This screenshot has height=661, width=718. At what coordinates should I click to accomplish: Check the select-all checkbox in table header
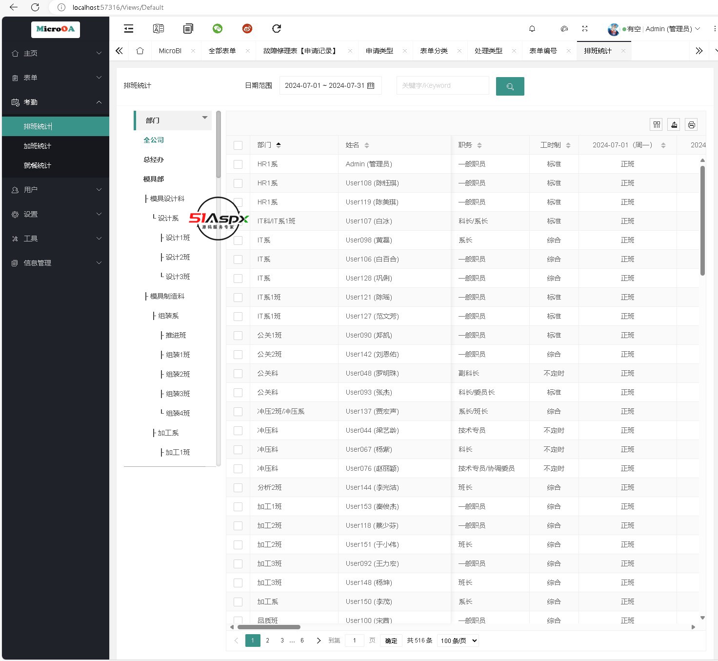tap(238, 145)
